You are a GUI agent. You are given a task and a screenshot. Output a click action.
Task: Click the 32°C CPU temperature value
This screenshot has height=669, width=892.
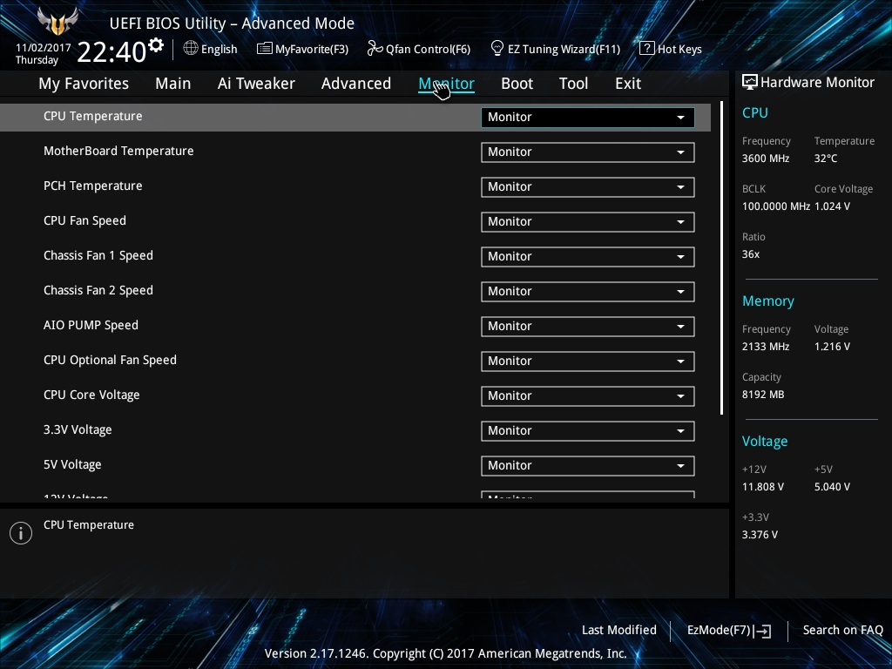coord(826,159)
